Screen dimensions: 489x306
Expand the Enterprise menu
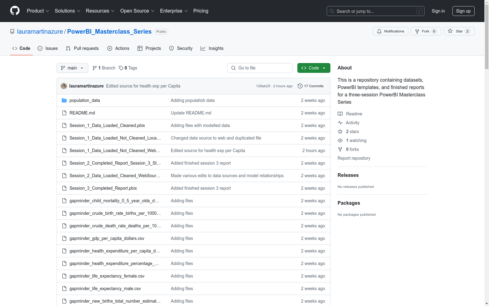tap(174, 11)
